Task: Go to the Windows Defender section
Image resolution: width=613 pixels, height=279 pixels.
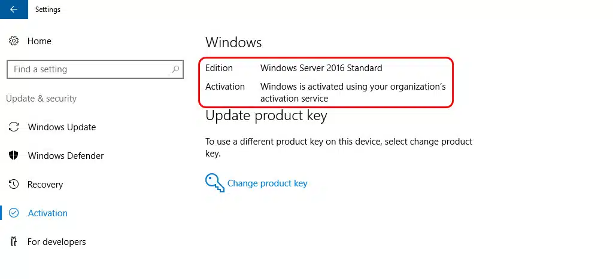Action: (66, 156)
